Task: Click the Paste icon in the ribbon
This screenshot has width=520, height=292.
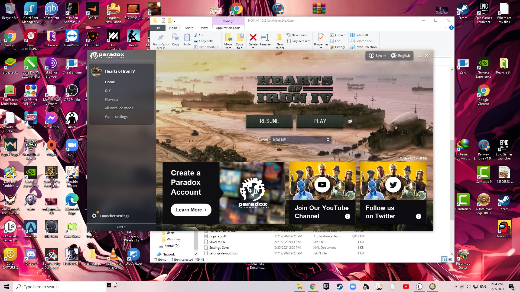Action: (187, 38)
